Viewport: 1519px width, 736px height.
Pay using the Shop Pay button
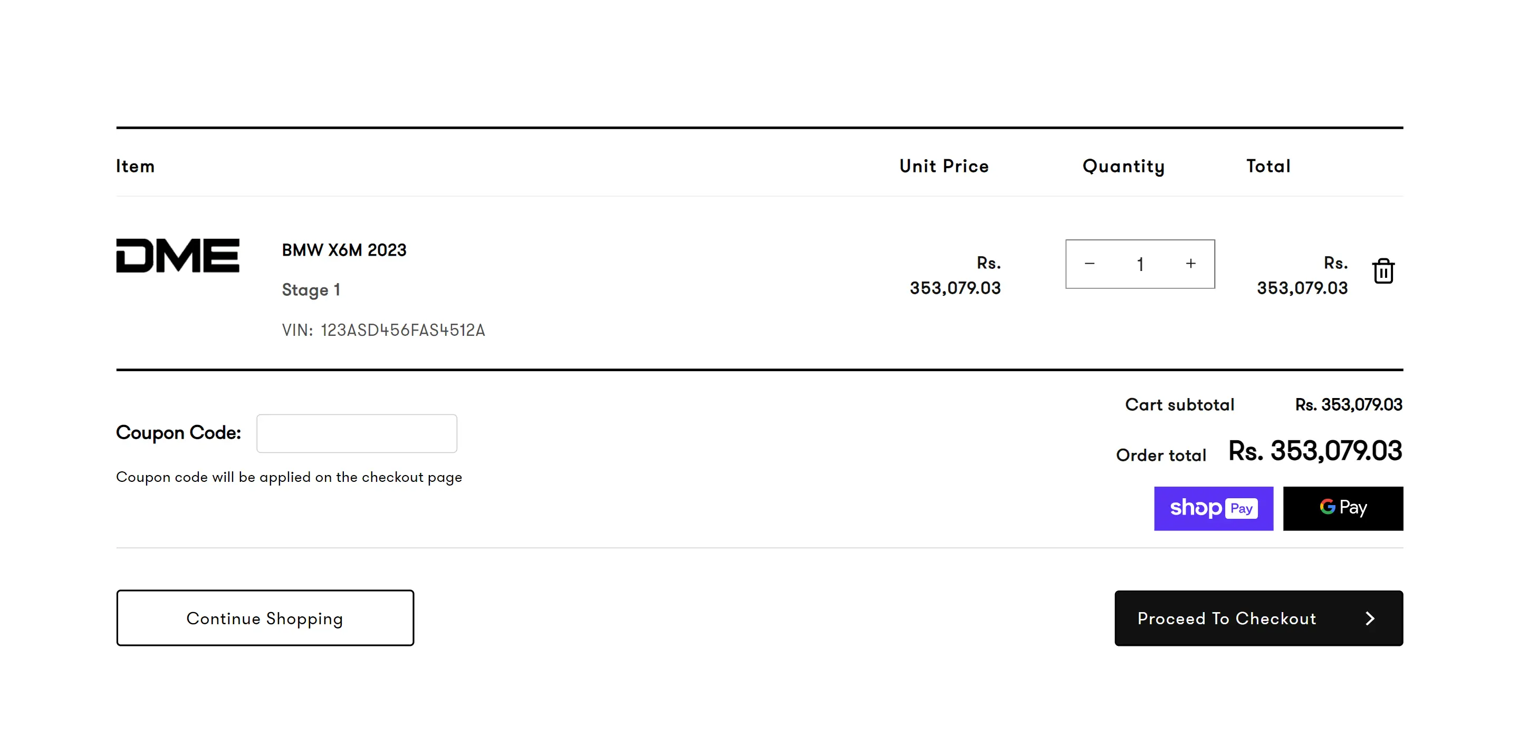tap(1213, 509)
